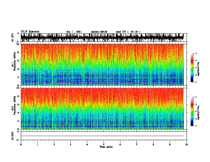This screenshot has width=210, height=162.
Task: Click the time axis end label "10"
Action: point(186,145)
